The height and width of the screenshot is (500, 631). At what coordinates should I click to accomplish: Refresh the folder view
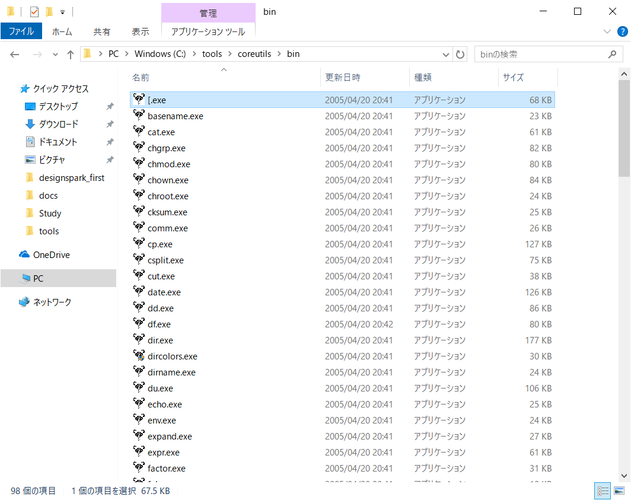(x=460, y=55)
